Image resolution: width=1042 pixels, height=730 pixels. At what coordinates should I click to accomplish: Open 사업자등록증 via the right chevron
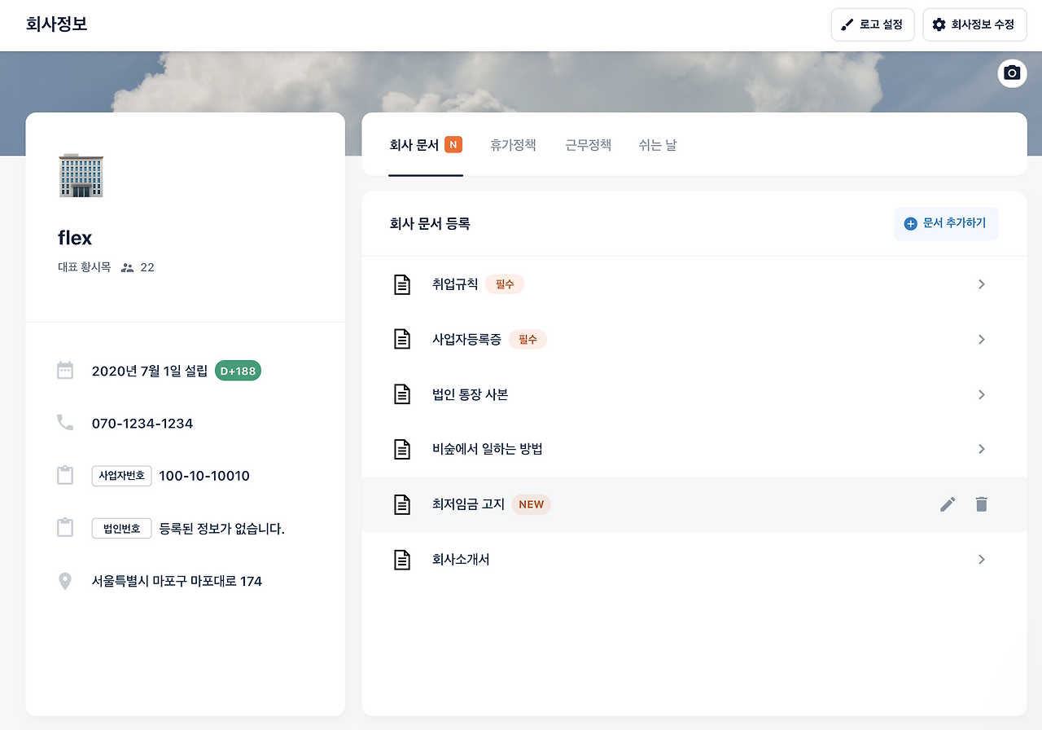click(x=982, y=339)
